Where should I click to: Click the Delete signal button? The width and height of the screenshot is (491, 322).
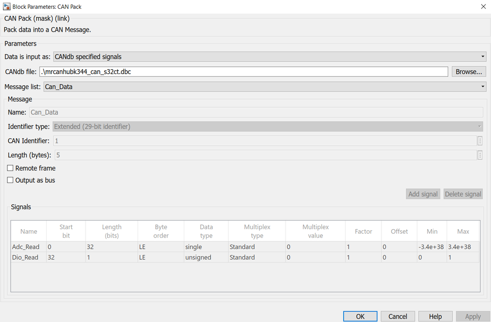click(463, 194)
